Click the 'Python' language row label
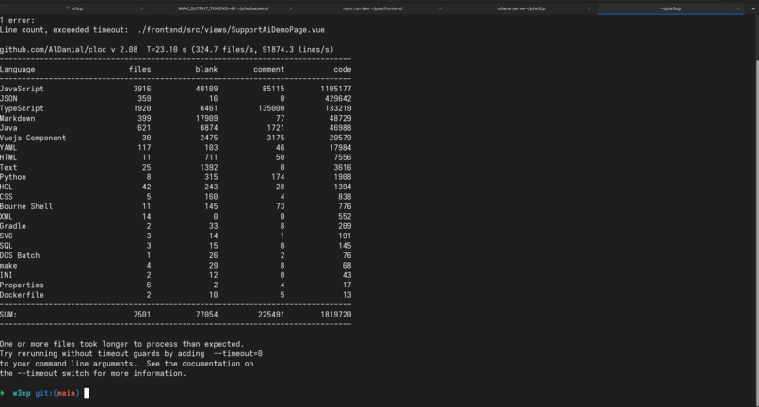This screenshot has height=407, width=759. 13,177
